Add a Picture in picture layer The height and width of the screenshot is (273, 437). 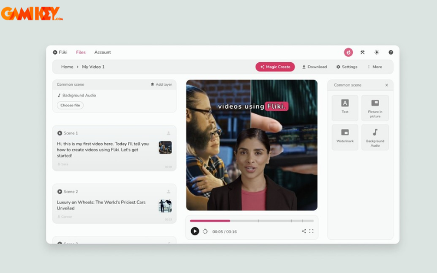[375, 108]
